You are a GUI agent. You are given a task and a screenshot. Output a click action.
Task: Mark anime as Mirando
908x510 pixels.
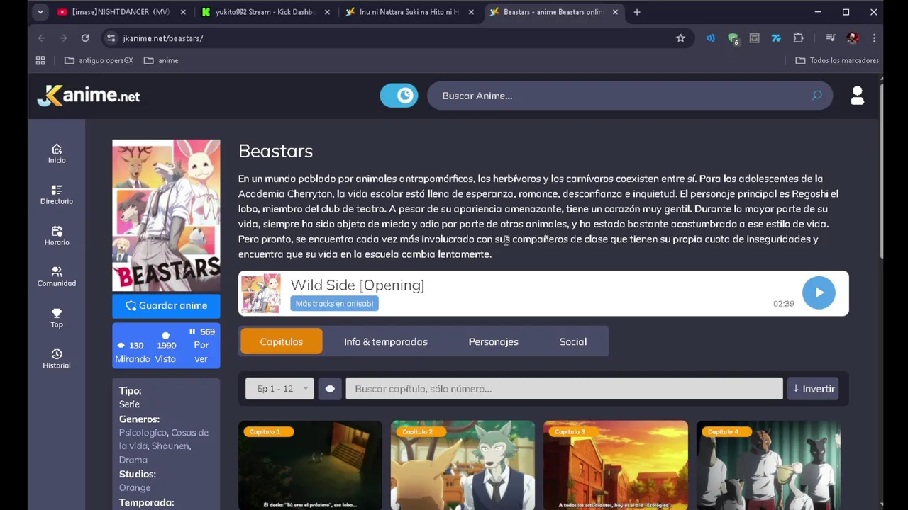(x=132, y=352)
